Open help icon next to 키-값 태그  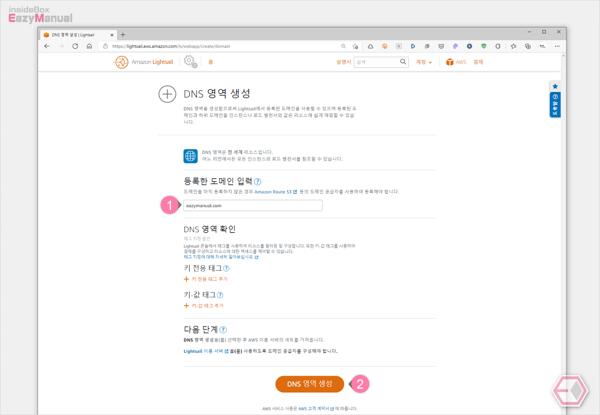pos(220,295)
